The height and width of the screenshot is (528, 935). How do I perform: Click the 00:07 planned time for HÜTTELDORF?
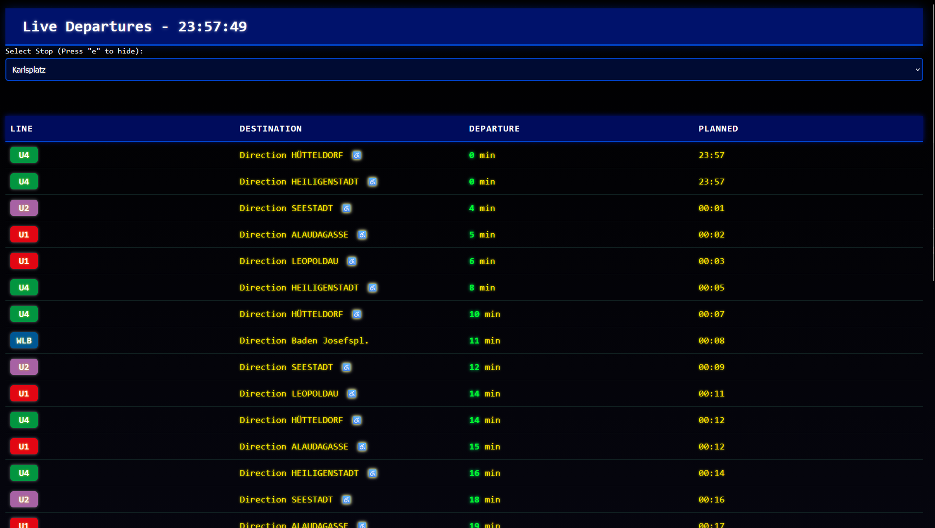(711, 314)
